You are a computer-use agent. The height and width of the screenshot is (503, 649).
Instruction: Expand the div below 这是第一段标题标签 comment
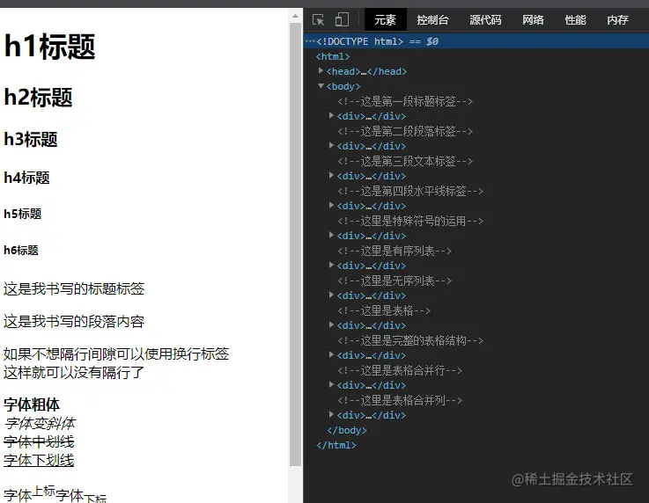point(331,116)
